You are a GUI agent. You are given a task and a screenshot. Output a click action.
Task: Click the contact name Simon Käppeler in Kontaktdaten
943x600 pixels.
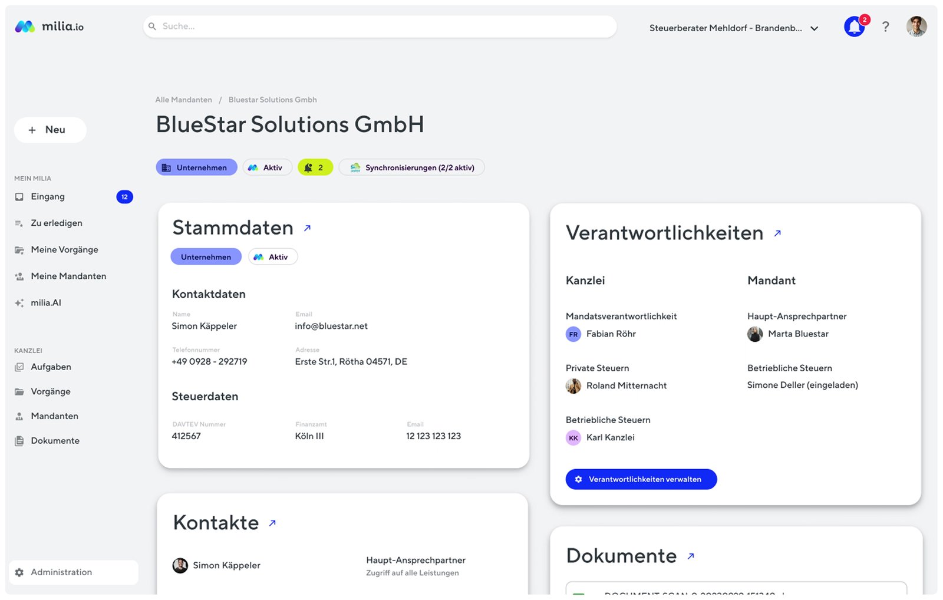205,326
